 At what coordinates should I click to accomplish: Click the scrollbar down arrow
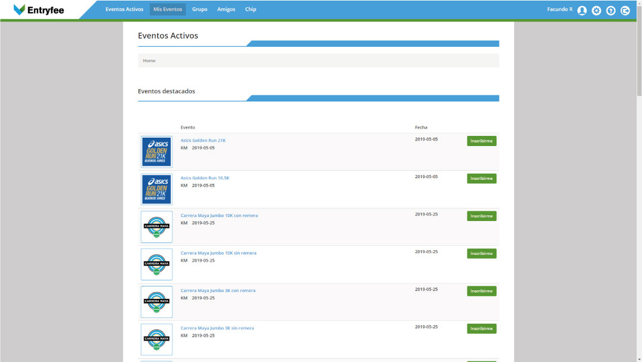click(x=639, y=360)
